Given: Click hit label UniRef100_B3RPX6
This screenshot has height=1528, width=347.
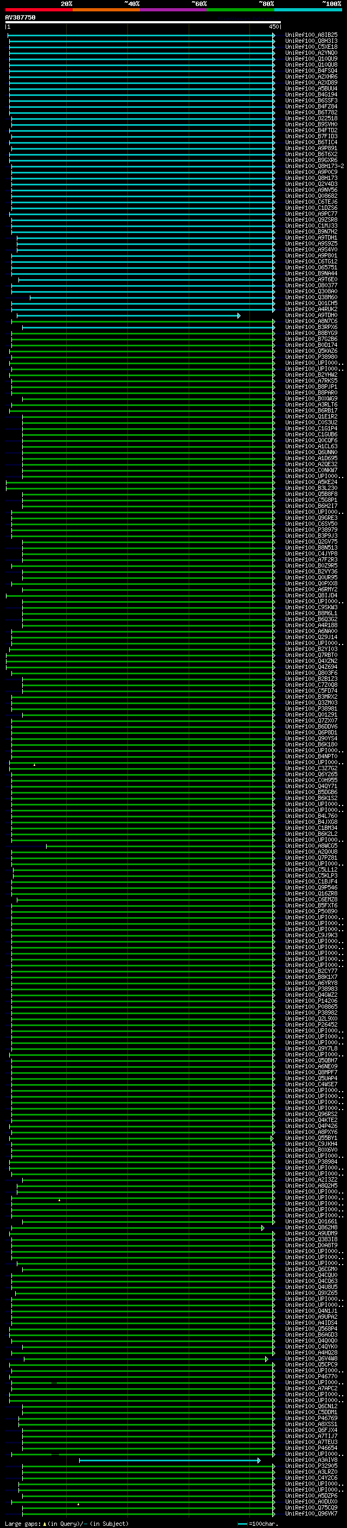Looking at the screenshot, I should [311, 327].
